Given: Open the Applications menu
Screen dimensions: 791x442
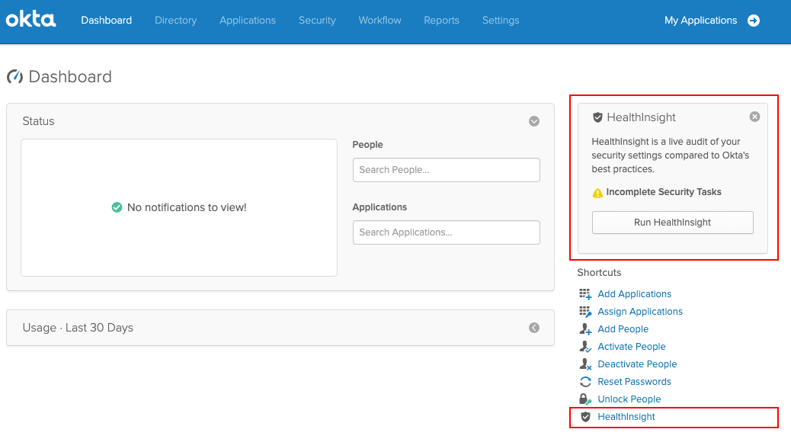Looking at the screenshot, I should click(x=248, y=20).
